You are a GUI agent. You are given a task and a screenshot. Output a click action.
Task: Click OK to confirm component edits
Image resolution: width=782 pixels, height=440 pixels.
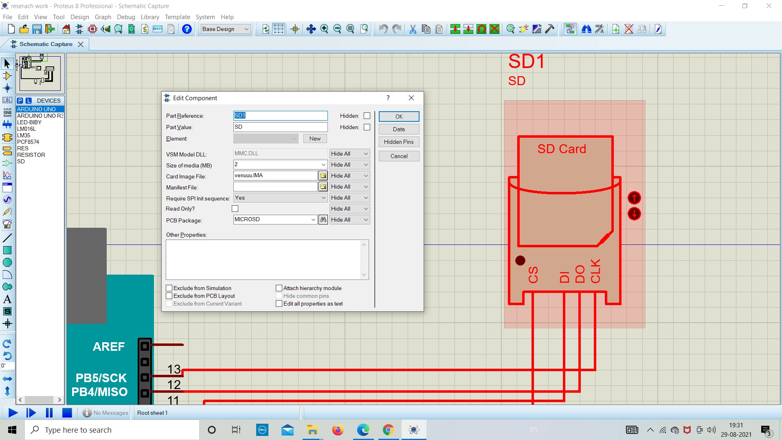[x=398, y=116]
